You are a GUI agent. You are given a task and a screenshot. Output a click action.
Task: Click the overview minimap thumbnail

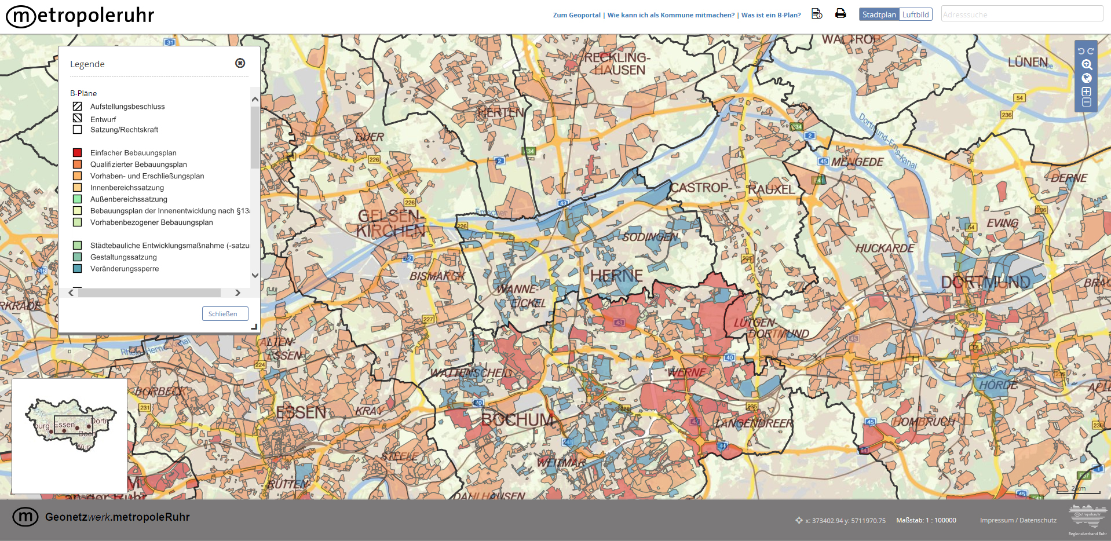70,436
